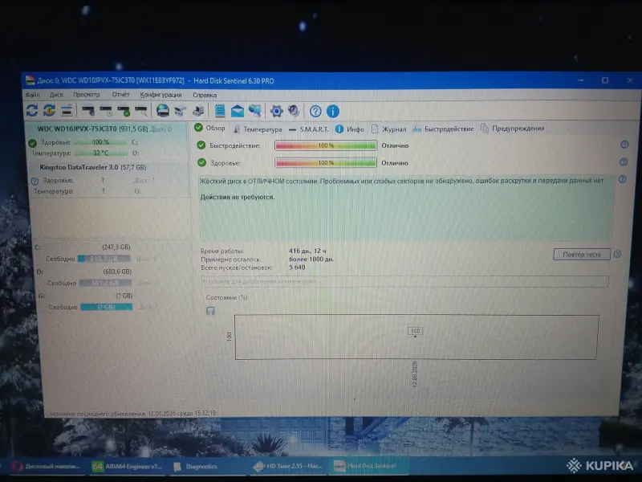Open the Журнал tab

[388, 129]
